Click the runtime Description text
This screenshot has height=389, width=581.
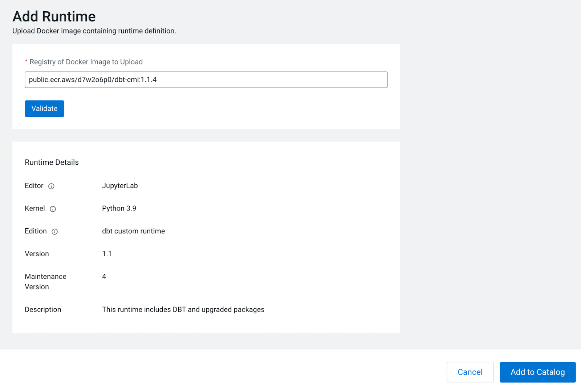pyautogui.click(x=183, y=309)
